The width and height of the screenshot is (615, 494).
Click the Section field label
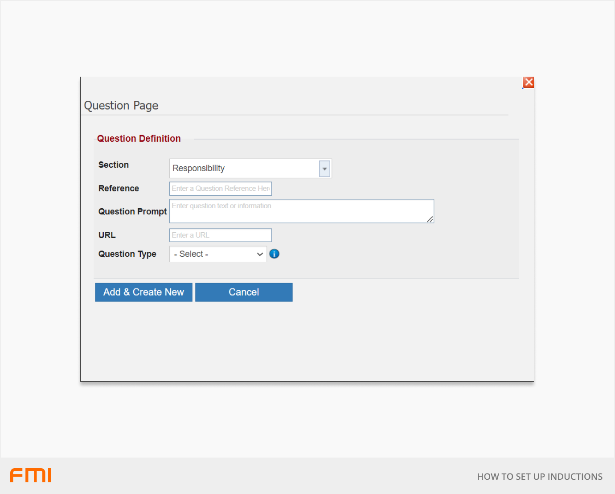(x=114, y=165)
